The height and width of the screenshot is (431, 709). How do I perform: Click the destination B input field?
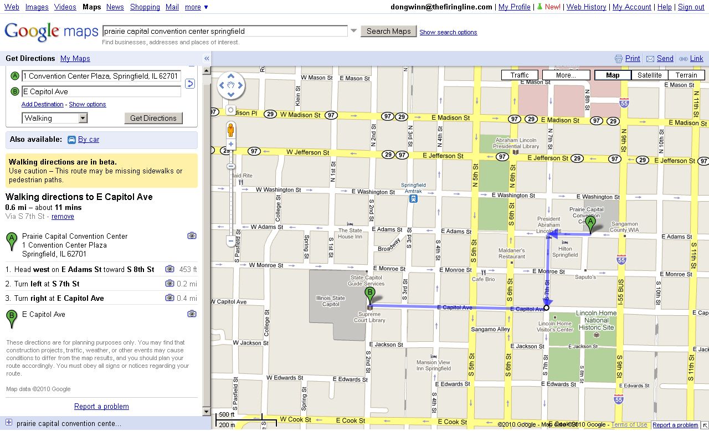(101, 91)
